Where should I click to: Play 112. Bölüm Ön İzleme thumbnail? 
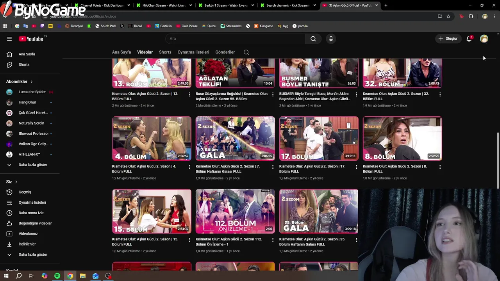(x=235, y=211)
